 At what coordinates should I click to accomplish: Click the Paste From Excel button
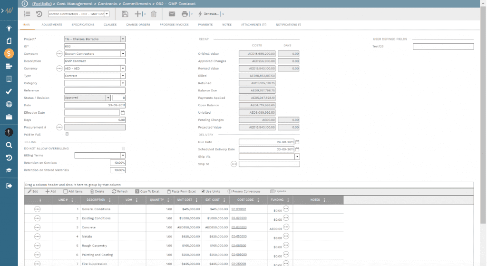point(181,191)
